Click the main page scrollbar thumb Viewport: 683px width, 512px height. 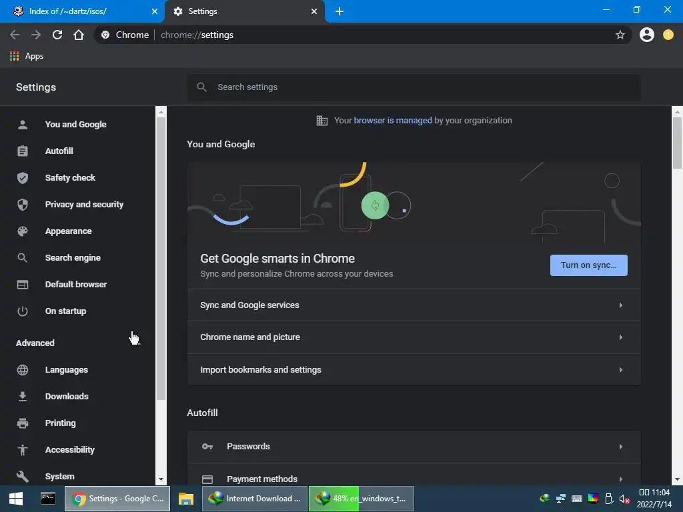click(677, 143)
